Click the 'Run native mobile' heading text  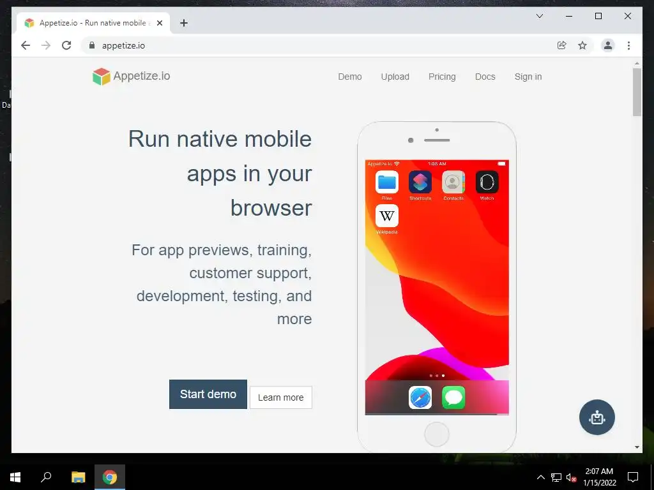[220, 138]
